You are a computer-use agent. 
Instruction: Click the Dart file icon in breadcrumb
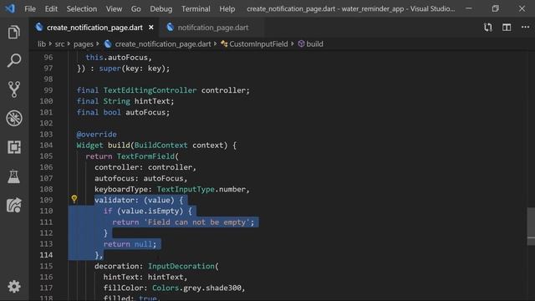tap(108, 43)
